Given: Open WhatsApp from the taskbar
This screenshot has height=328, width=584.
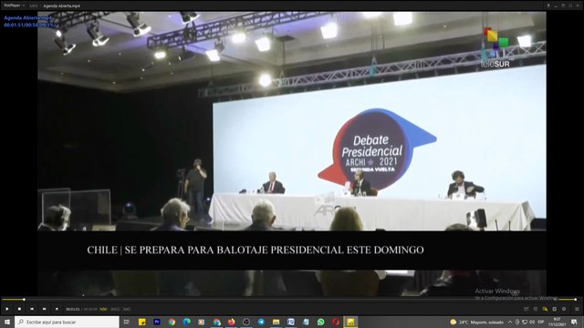Looking at the screenshot, I should click(320, 322).
